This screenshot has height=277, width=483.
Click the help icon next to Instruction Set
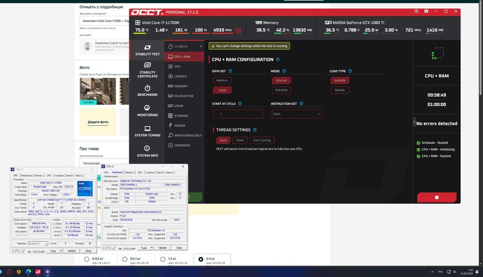[301, 104]
